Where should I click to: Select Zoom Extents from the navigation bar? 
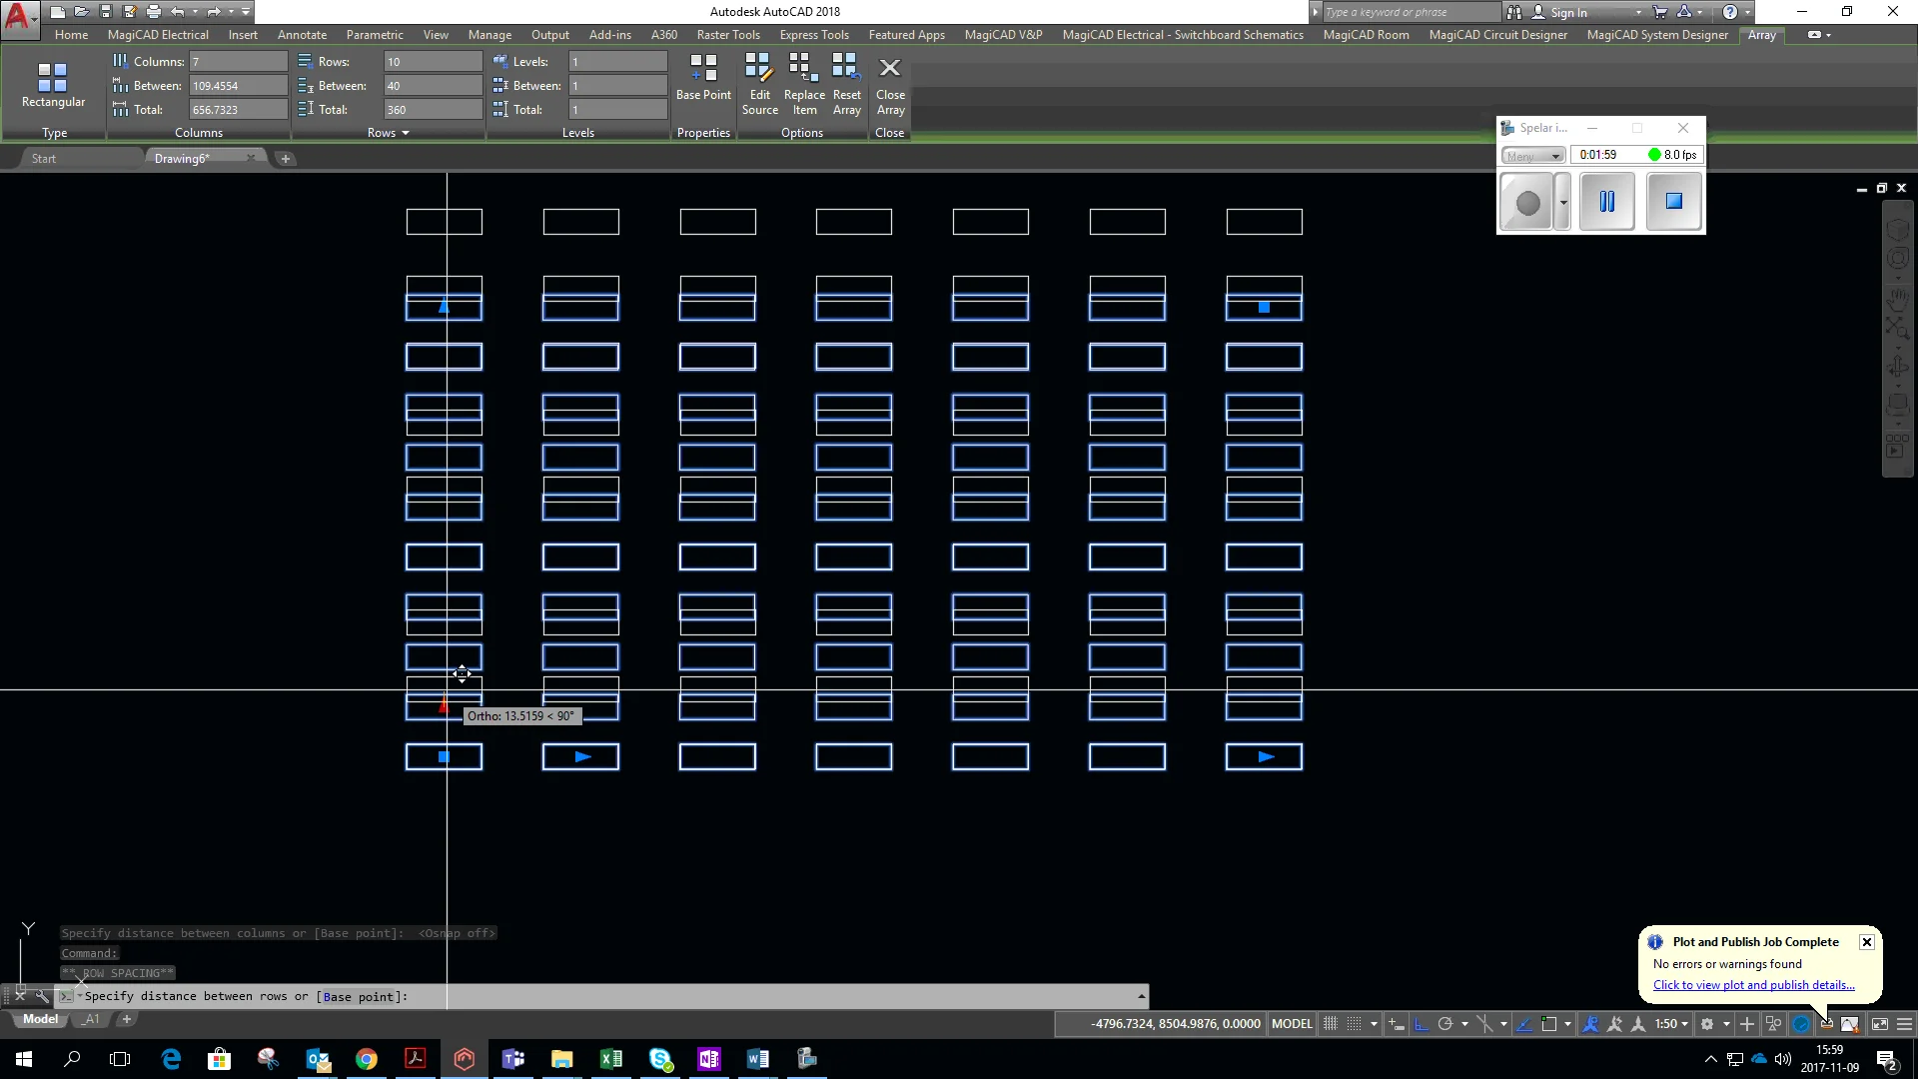[x=1898, y=328]
